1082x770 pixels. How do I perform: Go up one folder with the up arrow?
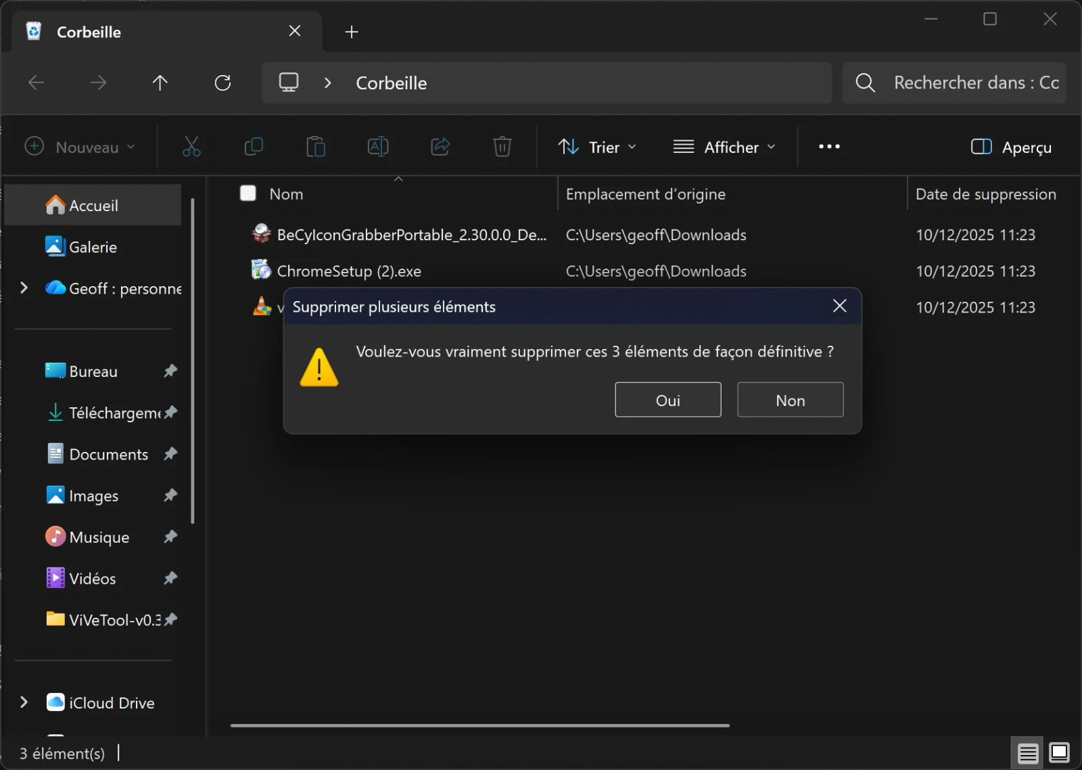(160, 83)
